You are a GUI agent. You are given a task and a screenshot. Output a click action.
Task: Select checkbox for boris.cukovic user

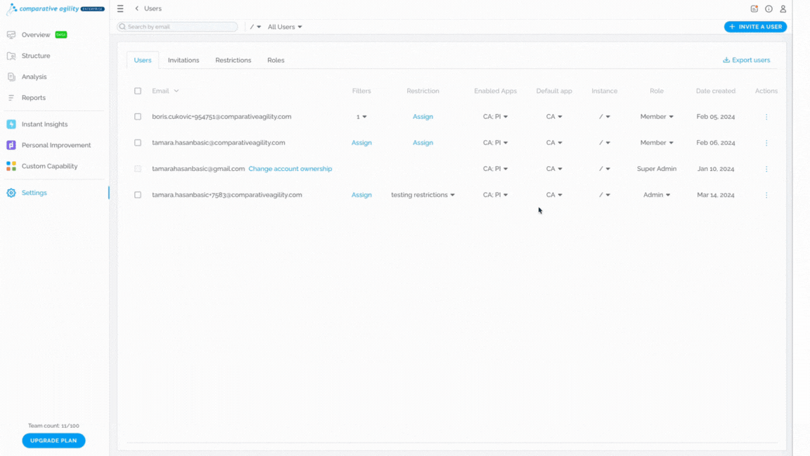(x=138, y=117)
